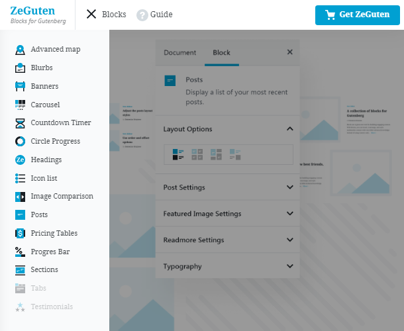Open the Headings text link
The height and width of the screenshot is (331, 404).
46,160
